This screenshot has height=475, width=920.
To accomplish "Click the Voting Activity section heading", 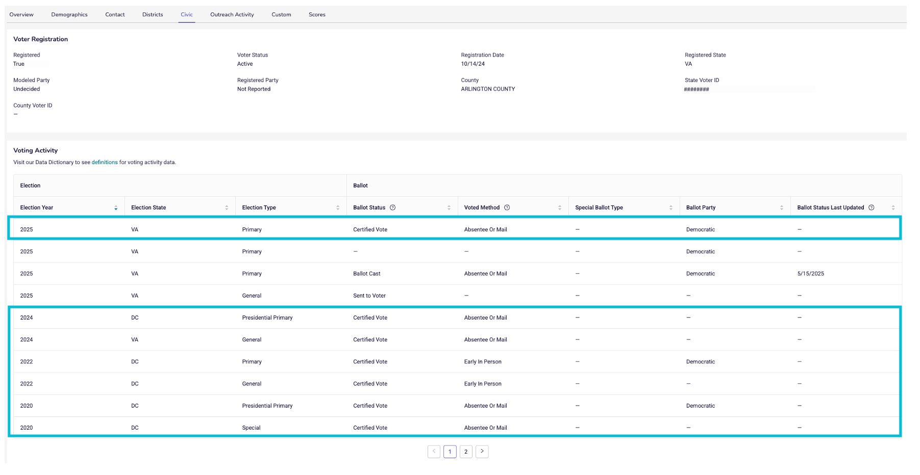I will tap(35, 150).
